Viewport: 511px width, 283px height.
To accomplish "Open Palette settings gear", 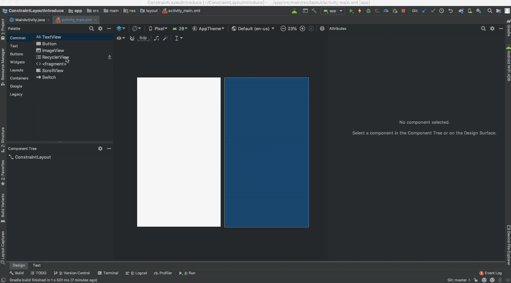I will pos(100,29).
